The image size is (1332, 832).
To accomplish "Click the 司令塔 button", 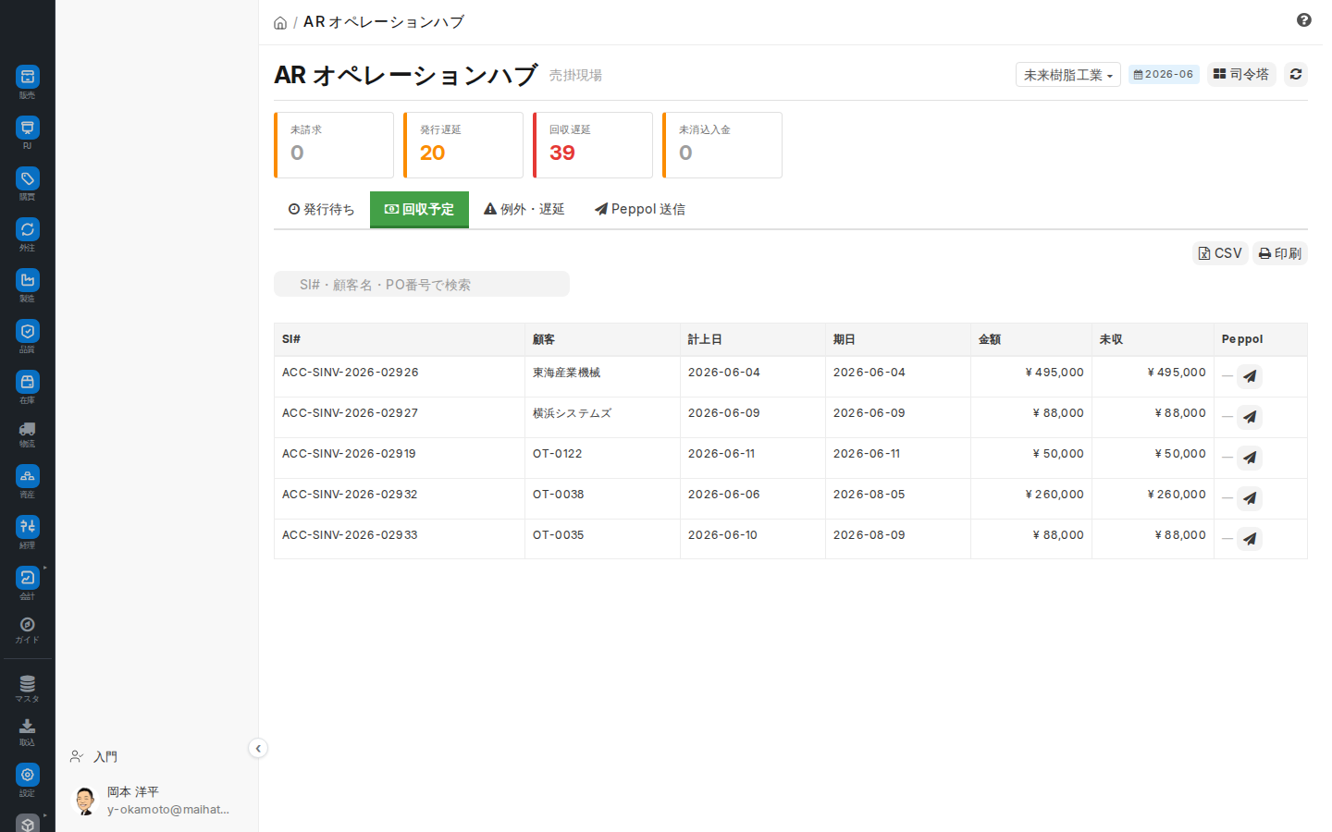I will point(1241,74).
